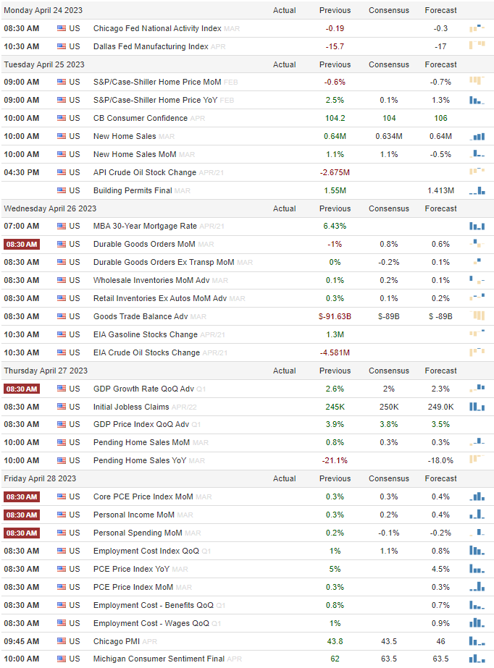Open the GDP Price Index QoQ Adv link
Screen dimensions: 494x668
(141, 424)
